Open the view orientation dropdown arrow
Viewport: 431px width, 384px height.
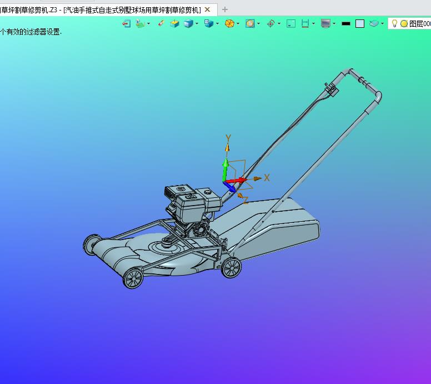pos(217,24)
